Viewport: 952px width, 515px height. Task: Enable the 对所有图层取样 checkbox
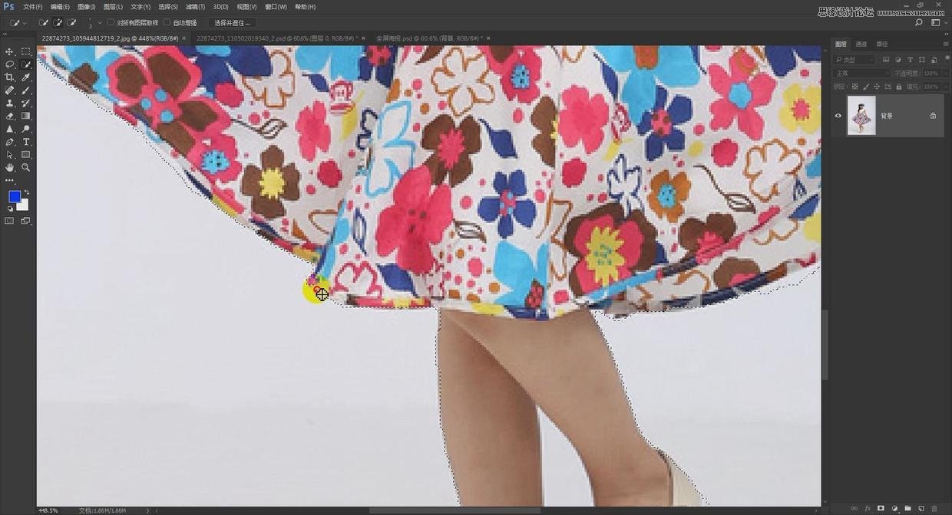point(111,23)
